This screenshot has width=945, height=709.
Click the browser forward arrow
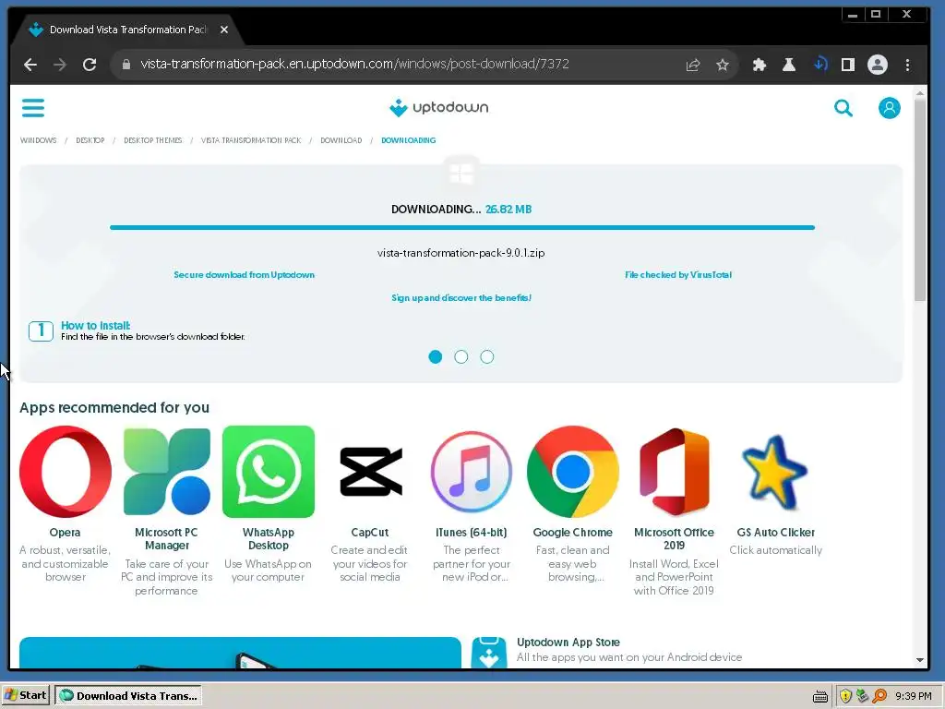(60, 65)
